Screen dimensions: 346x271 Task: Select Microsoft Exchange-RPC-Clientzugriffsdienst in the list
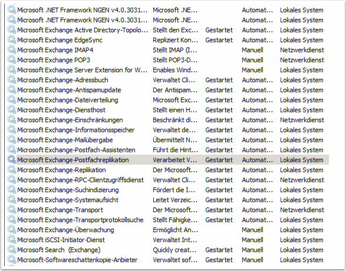click(80, 180)
